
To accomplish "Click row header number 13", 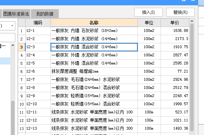I will point(22,129).
